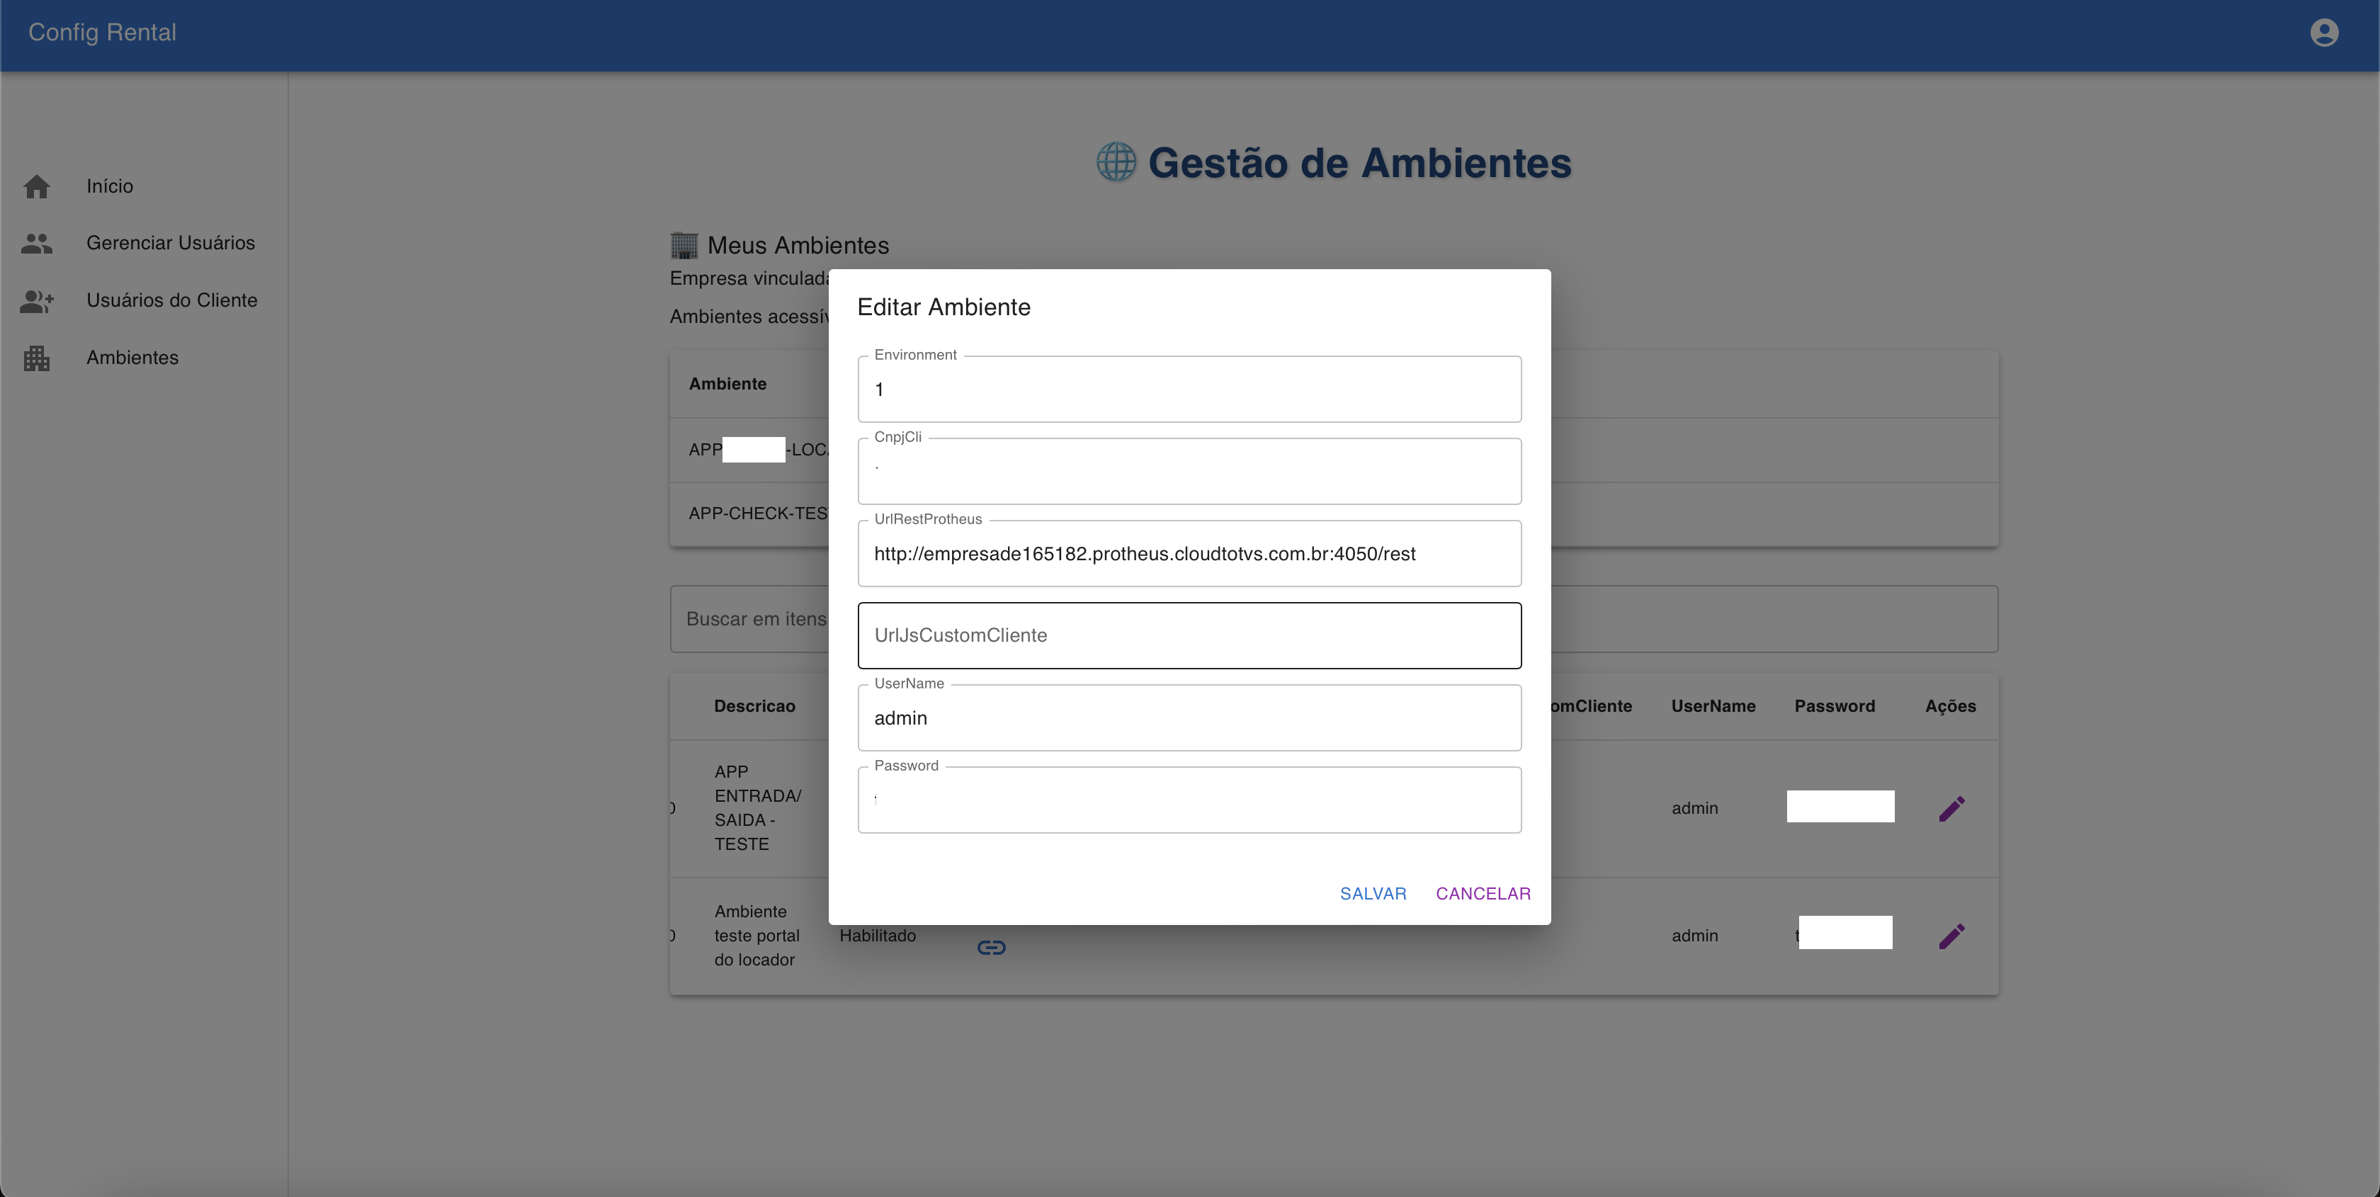The width and height of the screenshot is (2380, 1197).
Task: Click edit pencil for Ambiente teste portal row
Action: [1950, 936]
